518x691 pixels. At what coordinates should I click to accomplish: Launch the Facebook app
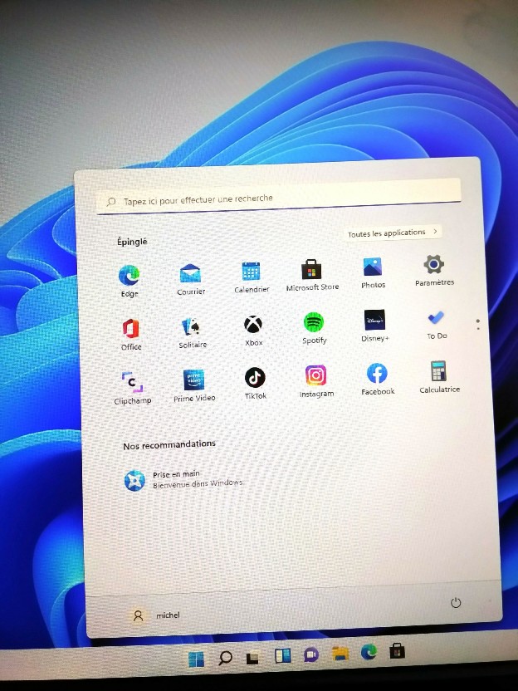378,379
